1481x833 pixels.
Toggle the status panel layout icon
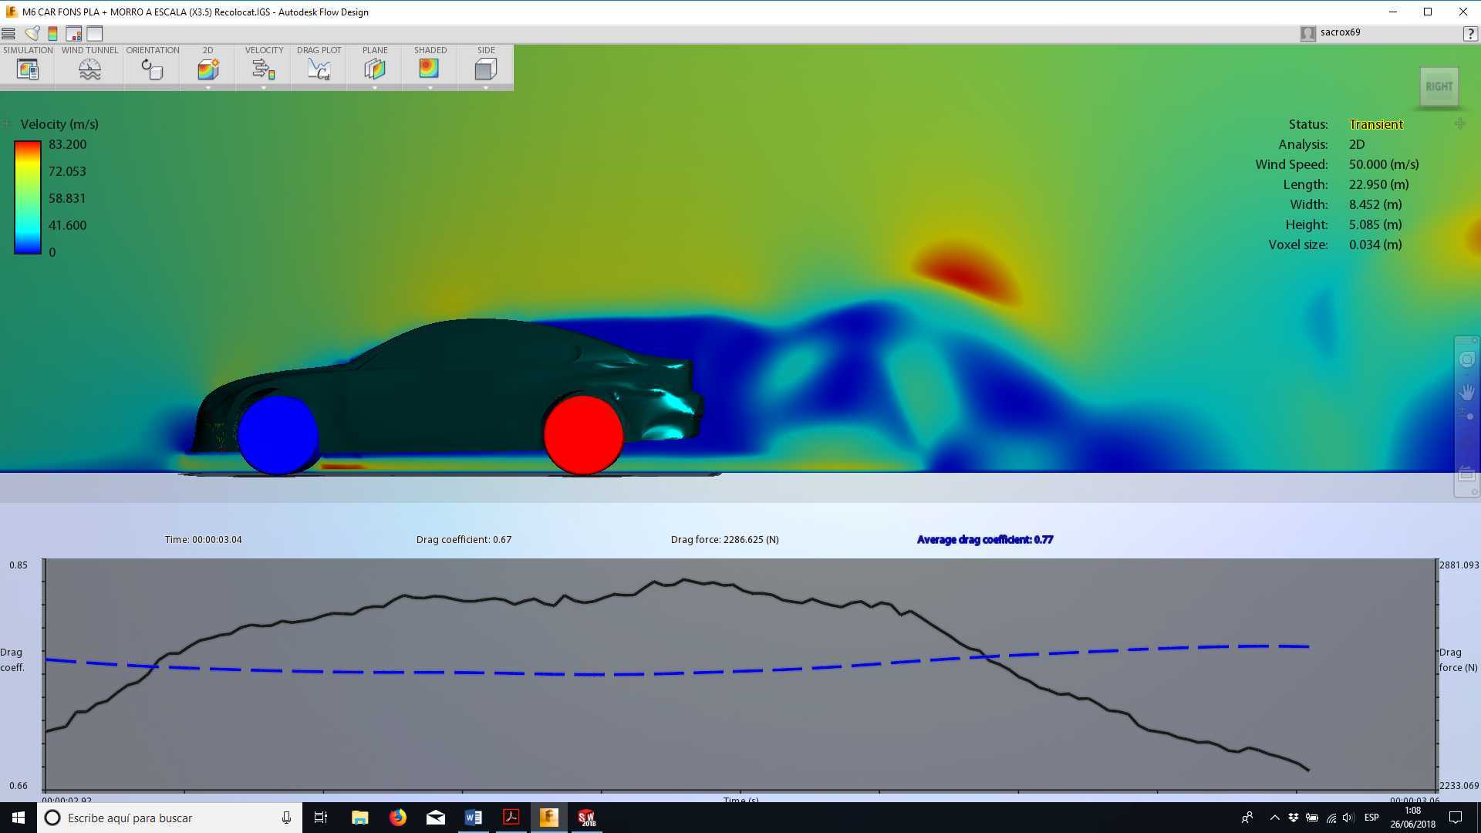click(74, 33)
